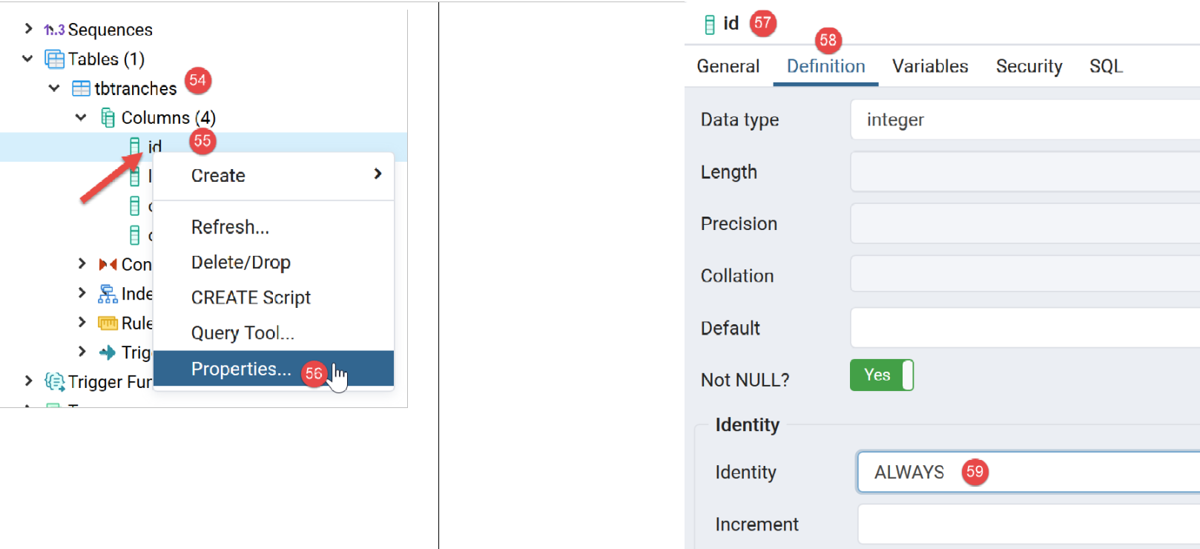1200x549 pixels.
Task: Choose Properties from the context menu
Action: tap(240, 369)
